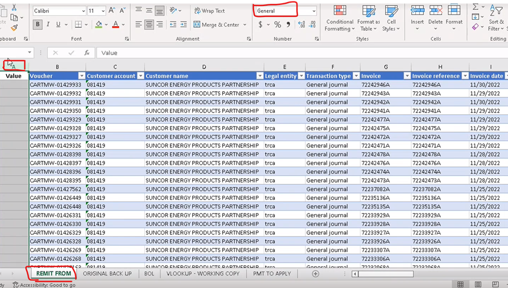The image size is (508, 288).
Task: Toggle Underline formatting
Action: pos(58,24)
